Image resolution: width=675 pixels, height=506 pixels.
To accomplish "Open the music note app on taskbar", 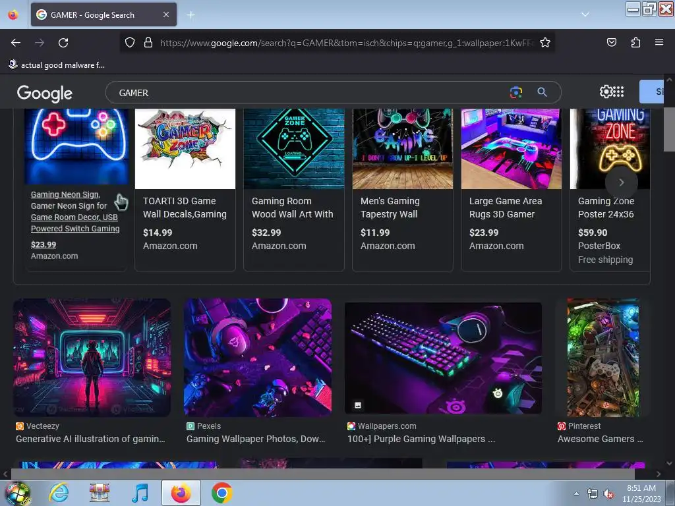I will pyautogui.click(x=140, y=493).
